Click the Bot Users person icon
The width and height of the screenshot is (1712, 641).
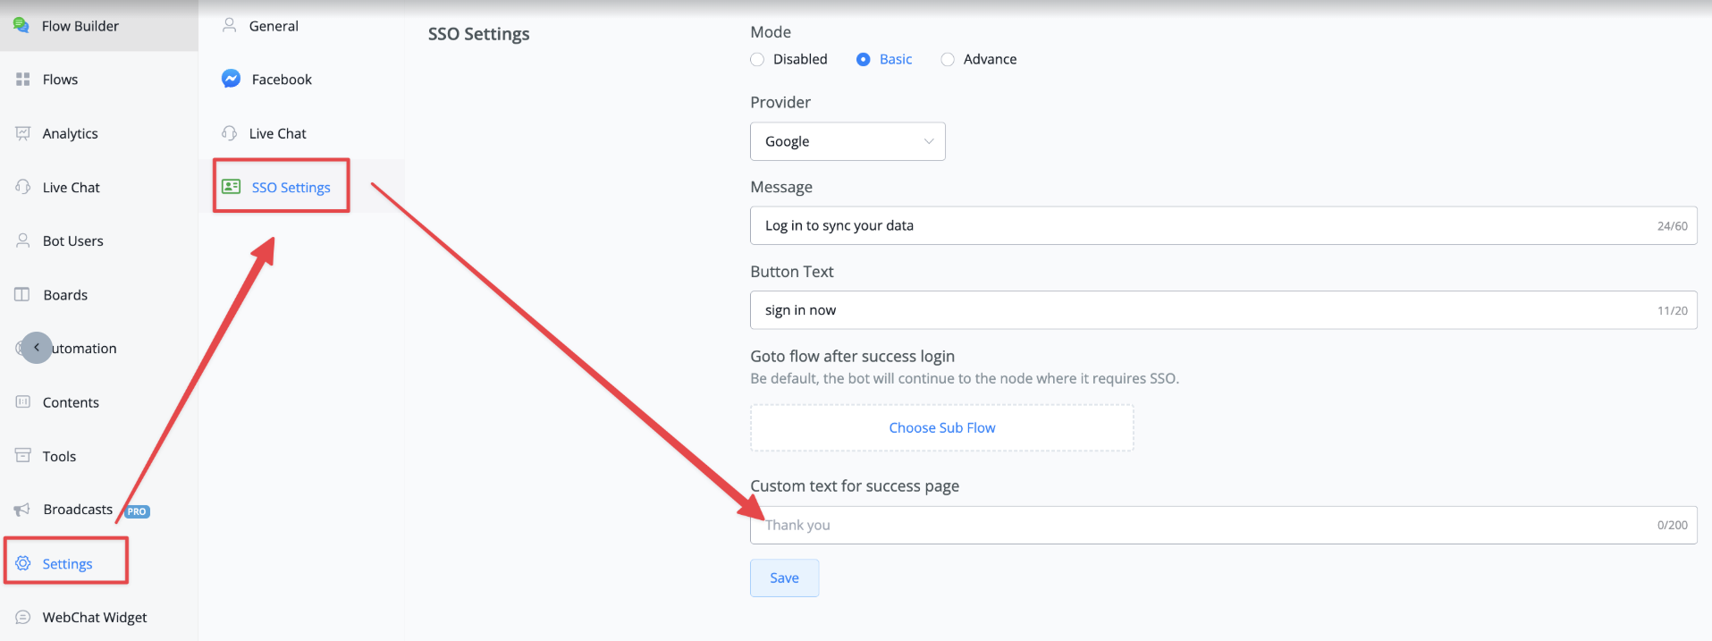pyautogui.click(x=23, y=240)
